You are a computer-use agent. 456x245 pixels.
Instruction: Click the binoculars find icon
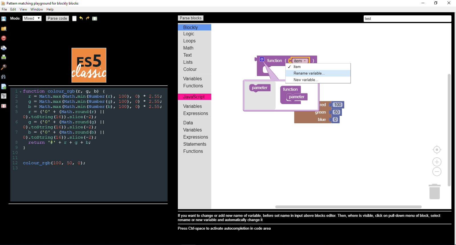[x=4, y=77]
